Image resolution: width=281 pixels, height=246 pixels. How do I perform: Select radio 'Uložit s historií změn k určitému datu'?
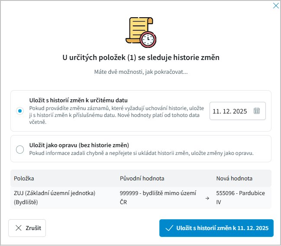pos(20,111)
